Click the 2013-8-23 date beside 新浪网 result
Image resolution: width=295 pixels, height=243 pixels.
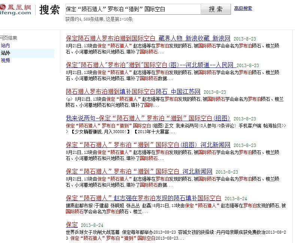[x=245, y=39]
